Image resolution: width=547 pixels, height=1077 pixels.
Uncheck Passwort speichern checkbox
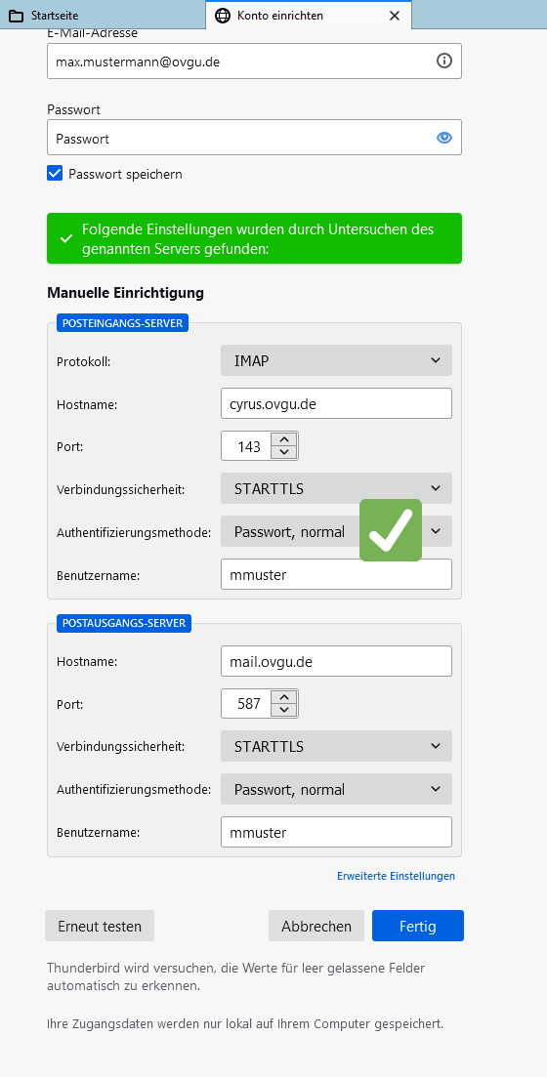tap(55, 173)
